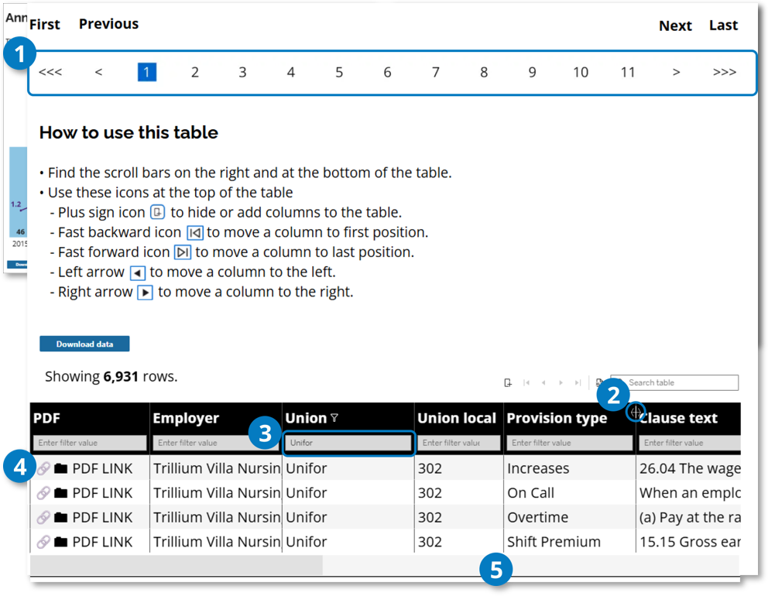Go to next page with > control
Image resolution: width=768 pixels, height=596 pixels.
[677, 73]
